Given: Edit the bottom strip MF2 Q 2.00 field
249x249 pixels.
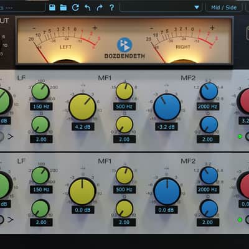Looking at the screenshot, I should [208, 222].
